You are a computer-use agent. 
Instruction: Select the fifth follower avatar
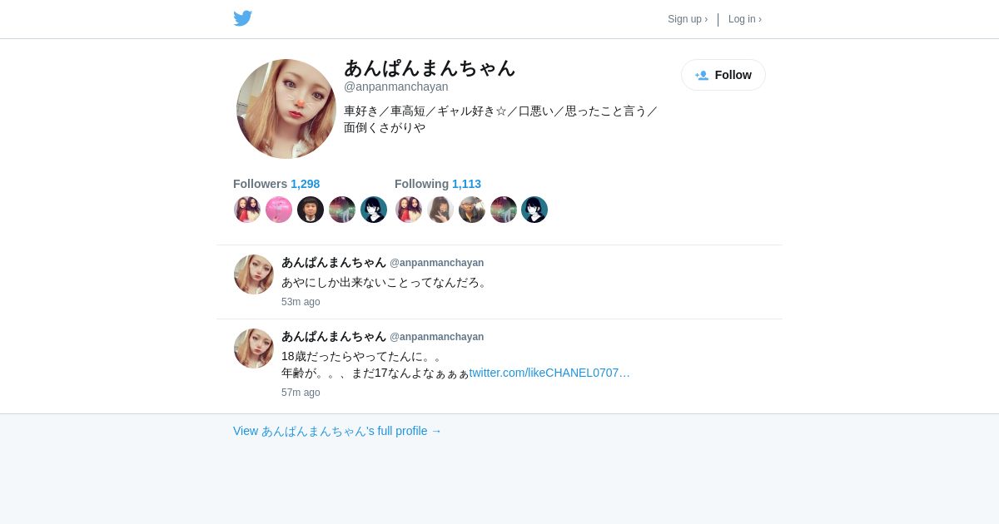[x=374, y=210]
